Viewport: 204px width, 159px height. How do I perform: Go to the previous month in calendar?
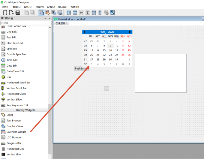pyautogui.click(x=85, y=32)
